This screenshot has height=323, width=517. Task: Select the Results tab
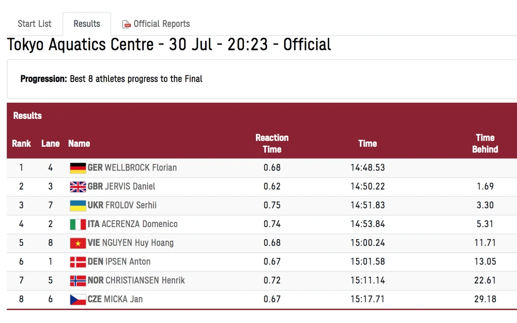87,24
